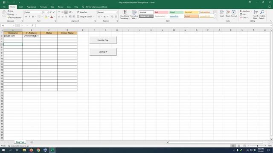
Task: Switch to the Insert tab
Action: 21,7
